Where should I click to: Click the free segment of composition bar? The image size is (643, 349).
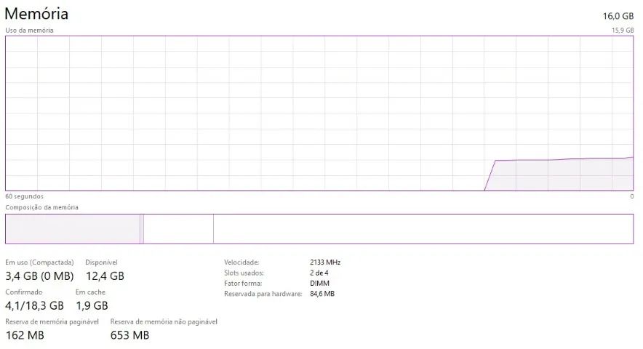pyautogui.click(x=422, y=229)
